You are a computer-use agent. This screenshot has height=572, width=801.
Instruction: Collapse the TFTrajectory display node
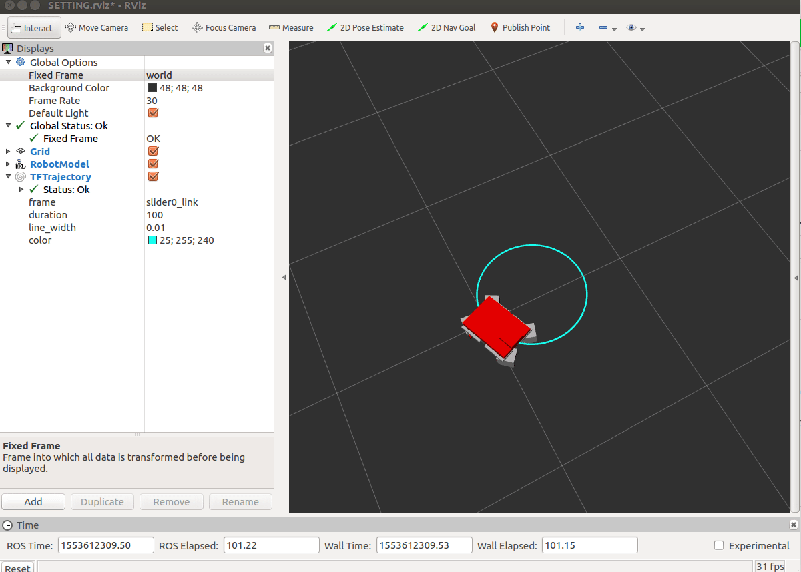coord(8,176)
